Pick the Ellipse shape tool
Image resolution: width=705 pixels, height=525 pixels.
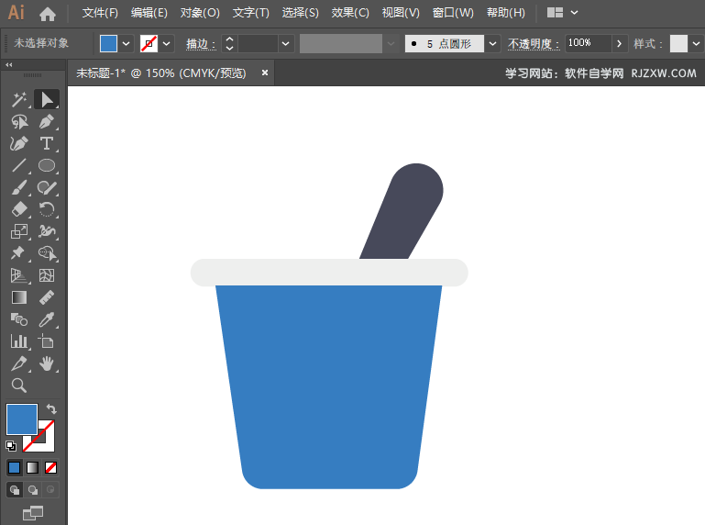47,166
